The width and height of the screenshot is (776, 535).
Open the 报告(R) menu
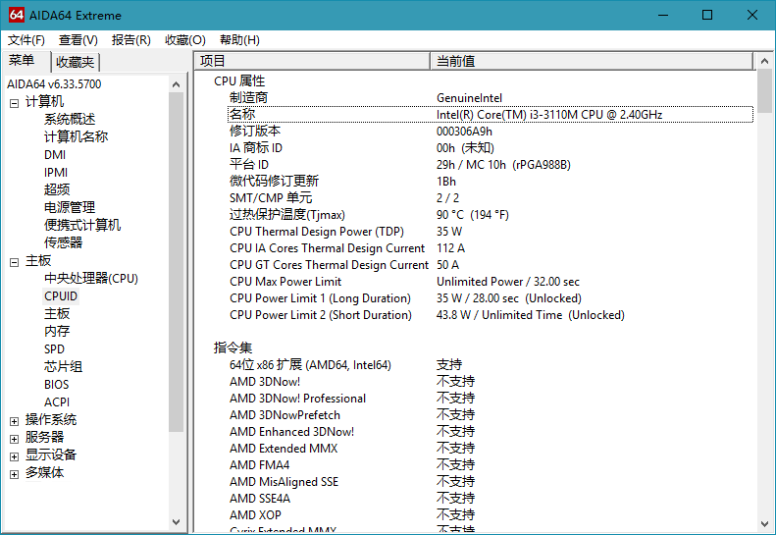[131, 40]
